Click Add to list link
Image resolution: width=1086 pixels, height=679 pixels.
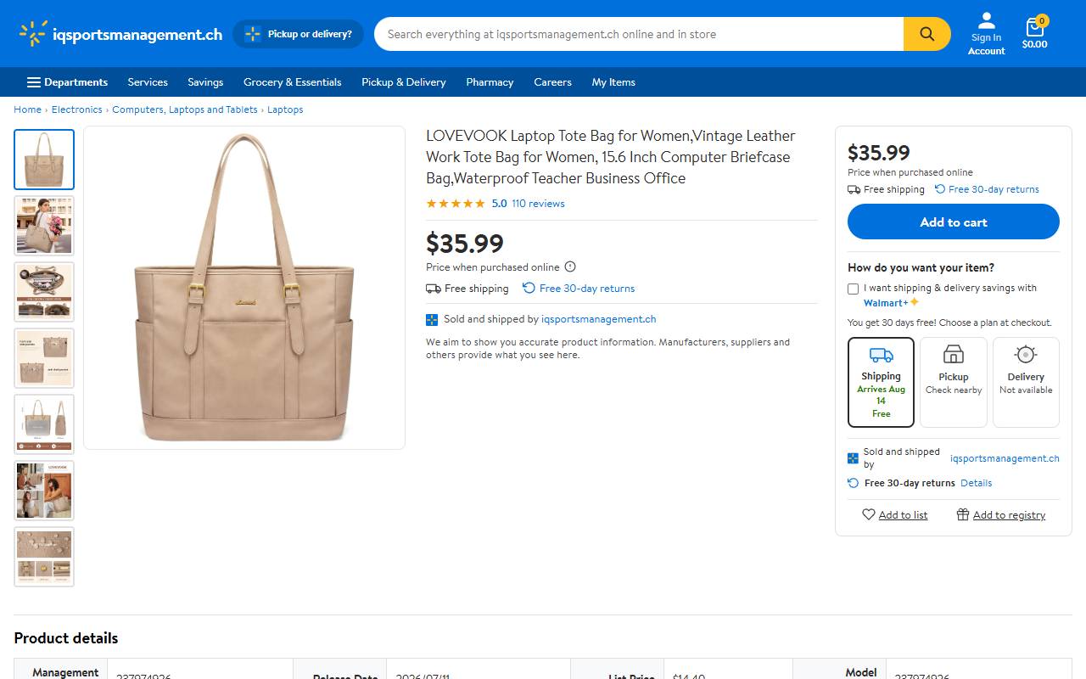pos(903,515)
